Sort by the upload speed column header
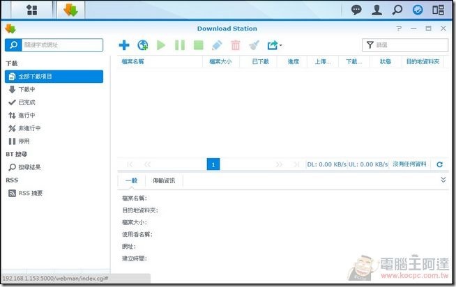The width and height of the screenshot is (456, 287). pos(323,61)
